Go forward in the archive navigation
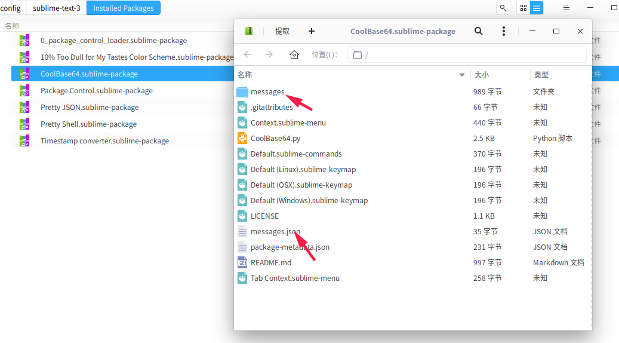Image resolution: width=619 pixels, height=343 pixels. coord(269,54)
